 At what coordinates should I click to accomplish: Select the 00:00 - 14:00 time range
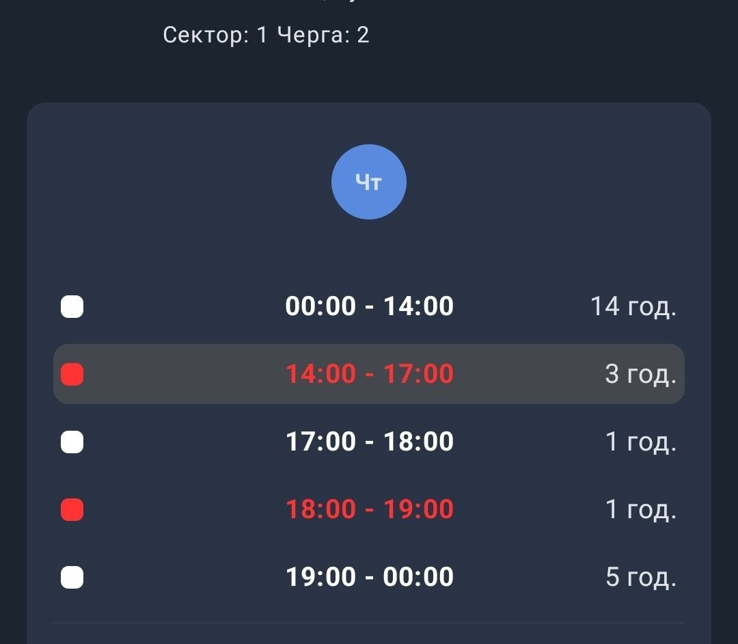coord(370,306)
